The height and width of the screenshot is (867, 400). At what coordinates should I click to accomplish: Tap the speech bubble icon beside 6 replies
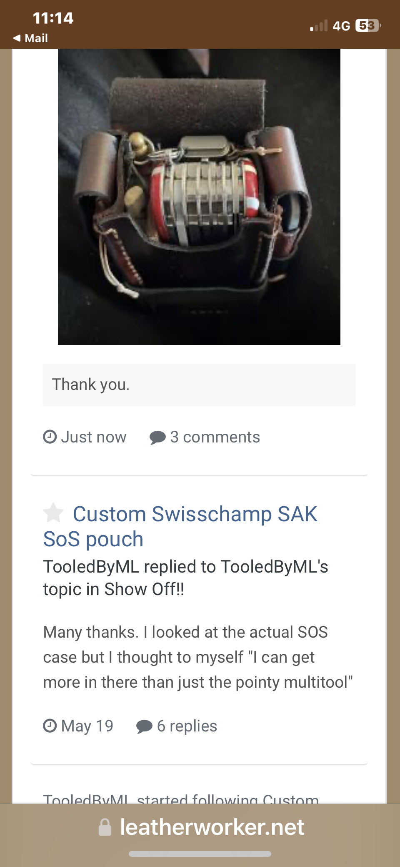tap(144, 726)
